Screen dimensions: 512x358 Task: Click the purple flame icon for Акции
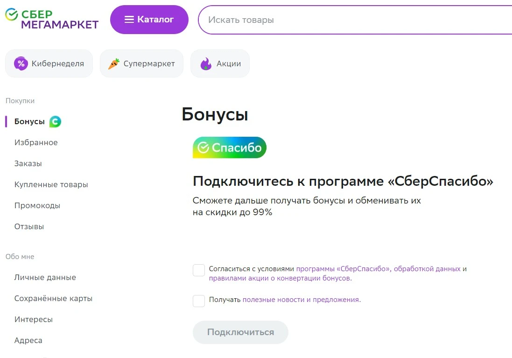[206, 63]
